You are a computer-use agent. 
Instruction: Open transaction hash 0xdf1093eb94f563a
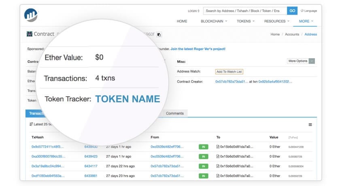pos(48,176)
